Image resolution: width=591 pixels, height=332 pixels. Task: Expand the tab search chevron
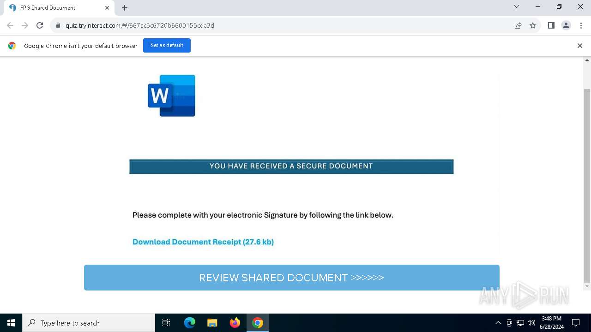[517, 6]
